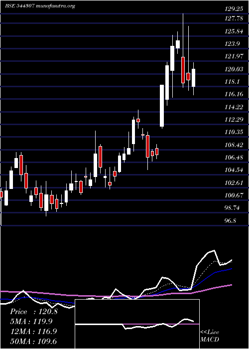Click the 106.48 price label
The height and width of the screenshot is (349, 249).
pyautogui.click(x=234, y=158)
